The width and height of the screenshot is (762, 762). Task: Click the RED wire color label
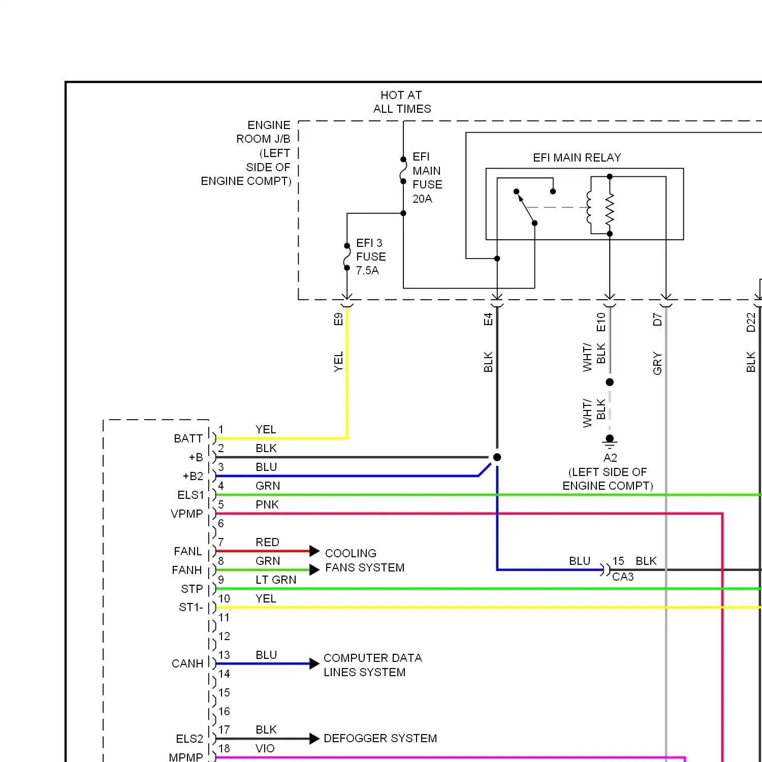267,542
